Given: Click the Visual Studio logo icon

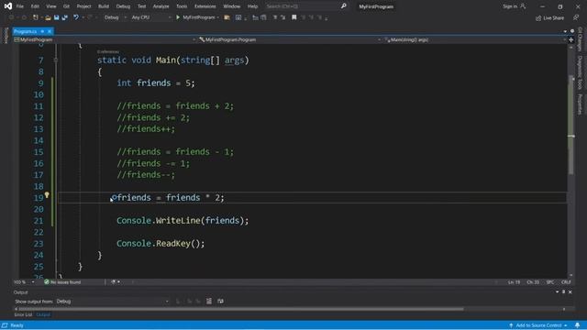Looking at the screenshot, I should [x=8, y=6].
